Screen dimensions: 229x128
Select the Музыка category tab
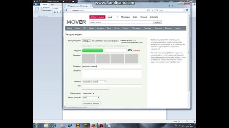click(100, 28)
